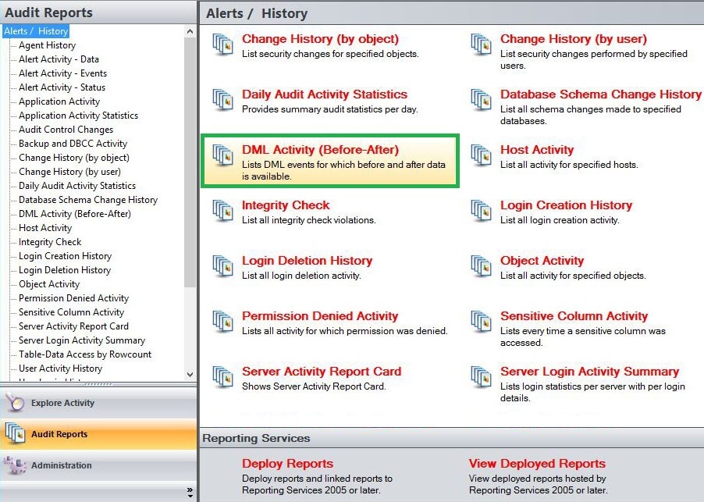Viewport: 704px width, 502px height.
Task: Select Backup and DBCC Activity tree item
Action: point(73,144)
